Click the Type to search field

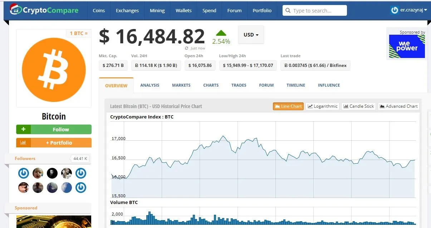[318, 11]
